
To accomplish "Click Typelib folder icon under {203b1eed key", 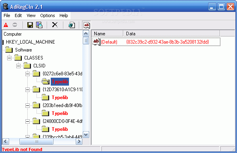I will (45, 113).
